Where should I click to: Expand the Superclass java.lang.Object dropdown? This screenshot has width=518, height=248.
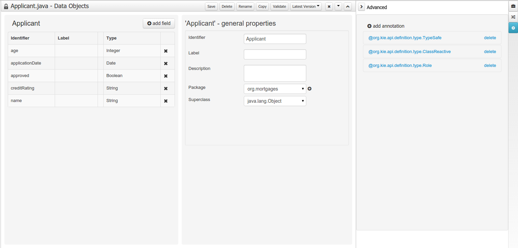(275, 101)
